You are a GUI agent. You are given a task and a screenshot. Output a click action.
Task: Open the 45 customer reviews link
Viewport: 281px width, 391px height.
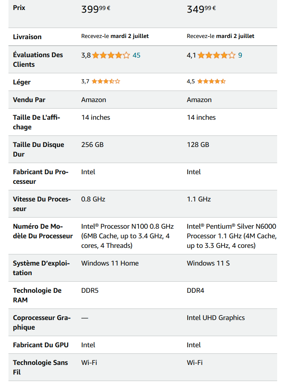136,55
